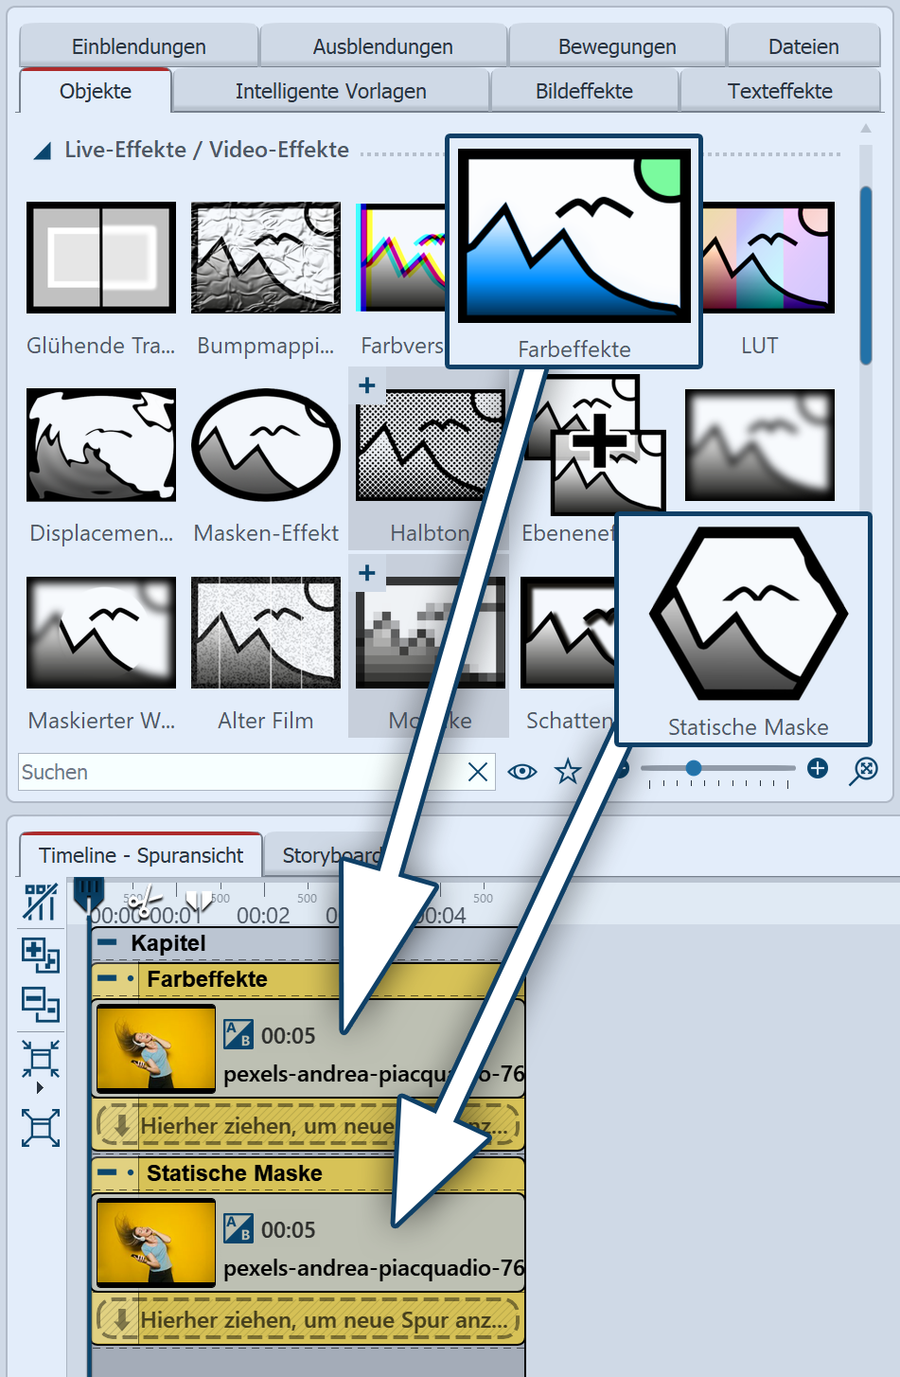900x1377 pixels.
Task: Collapse the Statische Maske track
Action: point(107,1172)
